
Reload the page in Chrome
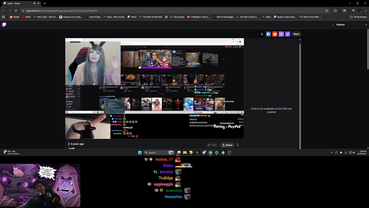click(16, 10)
